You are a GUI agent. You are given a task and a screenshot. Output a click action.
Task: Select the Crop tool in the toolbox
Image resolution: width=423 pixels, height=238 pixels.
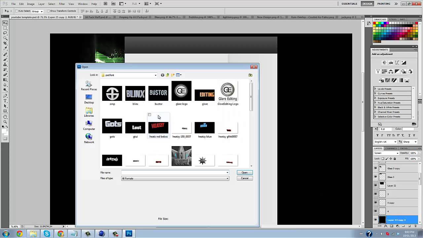pyautogui.click(x=5, y=44)
